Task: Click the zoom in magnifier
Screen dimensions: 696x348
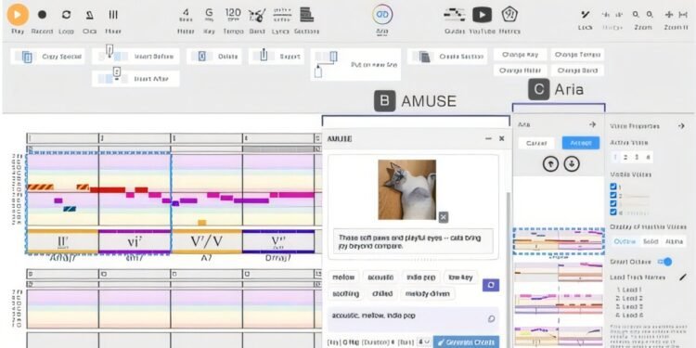Action: 650,15
